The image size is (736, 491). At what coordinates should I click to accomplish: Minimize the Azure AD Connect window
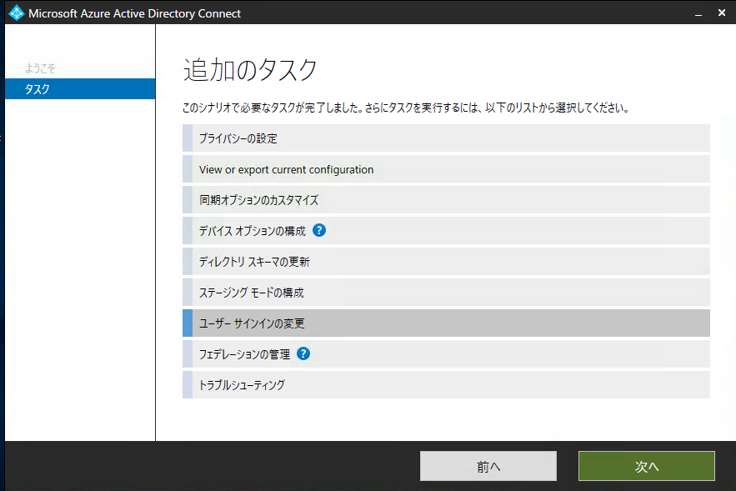point(698,13)
